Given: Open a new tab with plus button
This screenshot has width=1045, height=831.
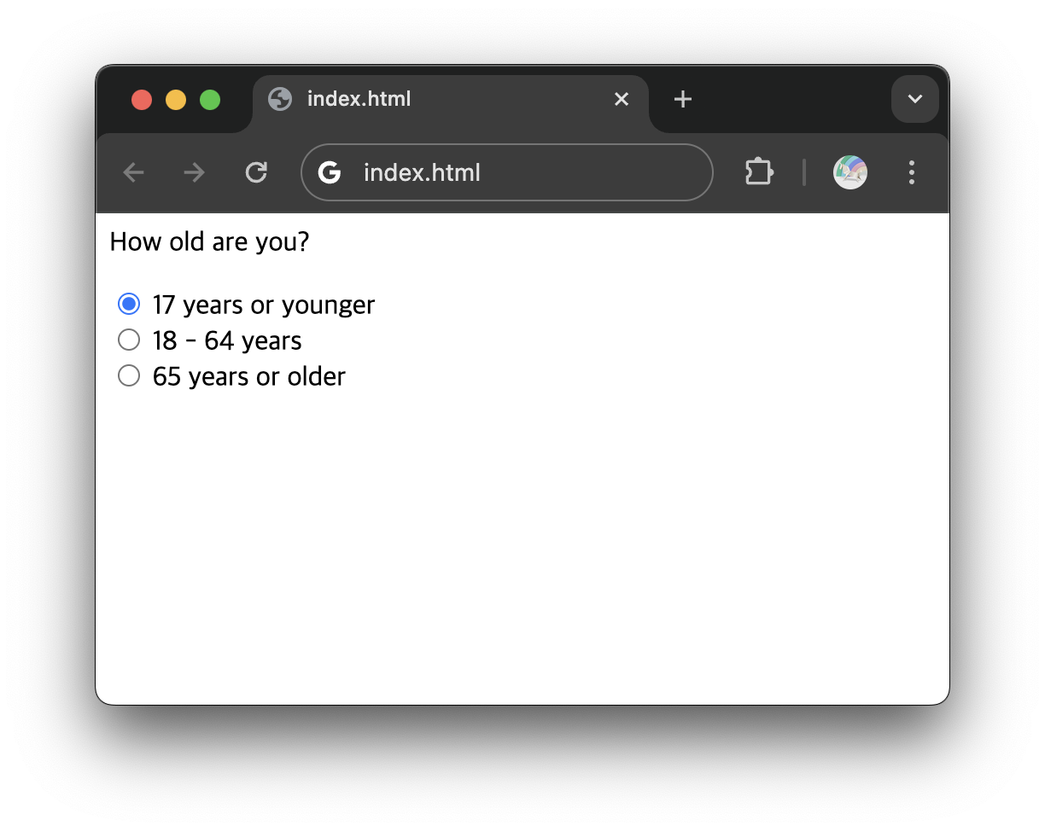Looking at the screenshot, I should click(682, 99).
